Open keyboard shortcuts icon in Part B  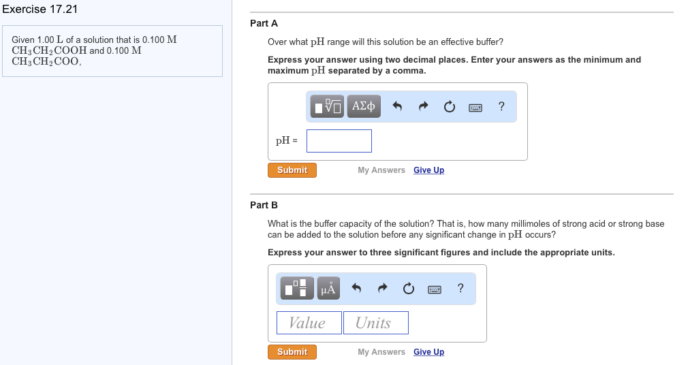[435, 289]
